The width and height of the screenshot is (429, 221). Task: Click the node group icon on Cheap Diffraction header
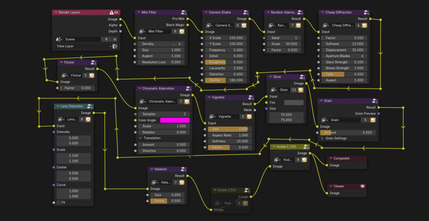[x=366, y=12]
